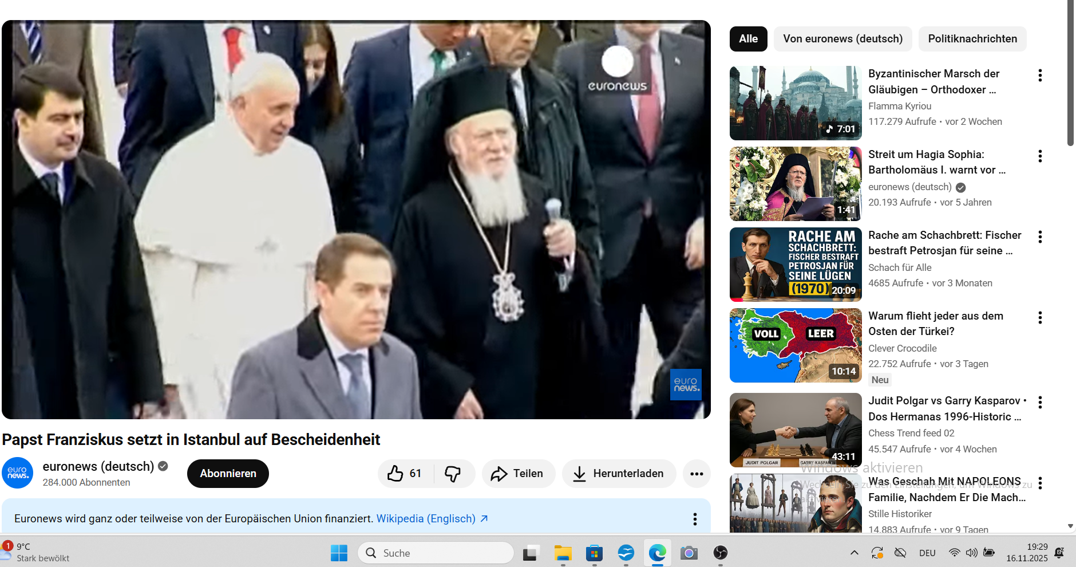This screenshot has width=1076, height=567.
Task: Select the Politiknachrichten filter chip
Action: click(x=972, y=39)
